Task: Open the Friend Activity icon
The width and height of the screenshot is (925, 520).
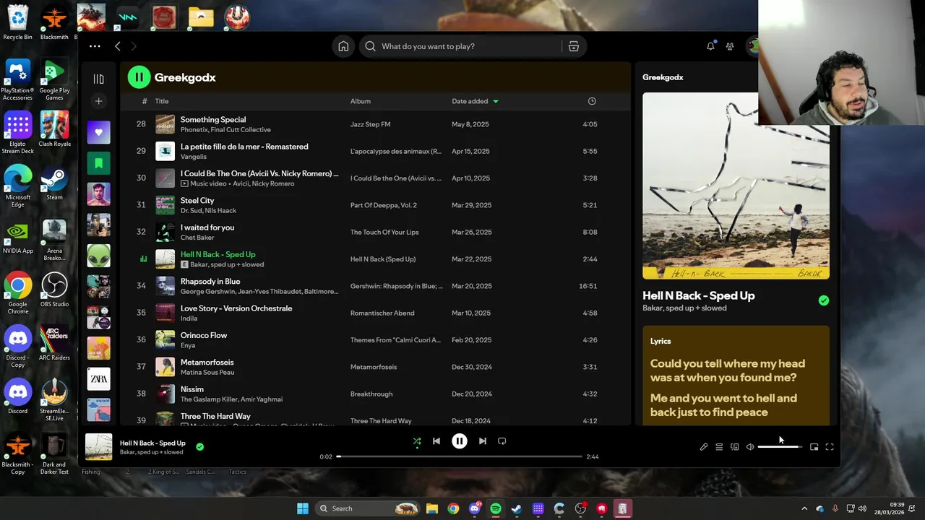Action: point(730,46)
